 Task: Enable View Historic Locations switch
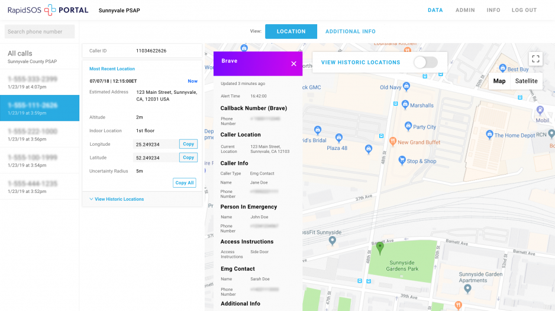click(x=426, y=63)
